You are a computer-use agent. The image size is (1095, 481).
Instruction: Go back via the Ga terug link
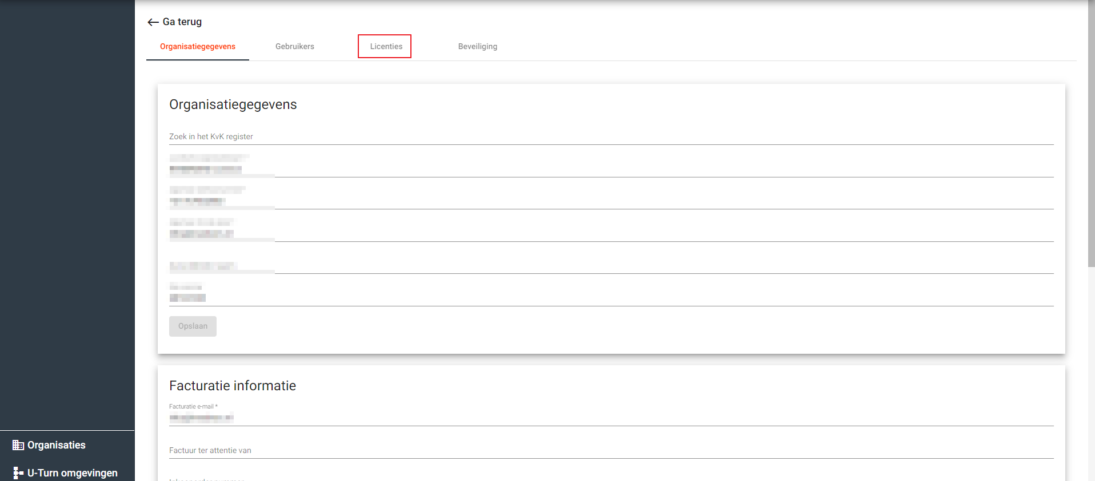pyautogui.click(x=182, y=22)
